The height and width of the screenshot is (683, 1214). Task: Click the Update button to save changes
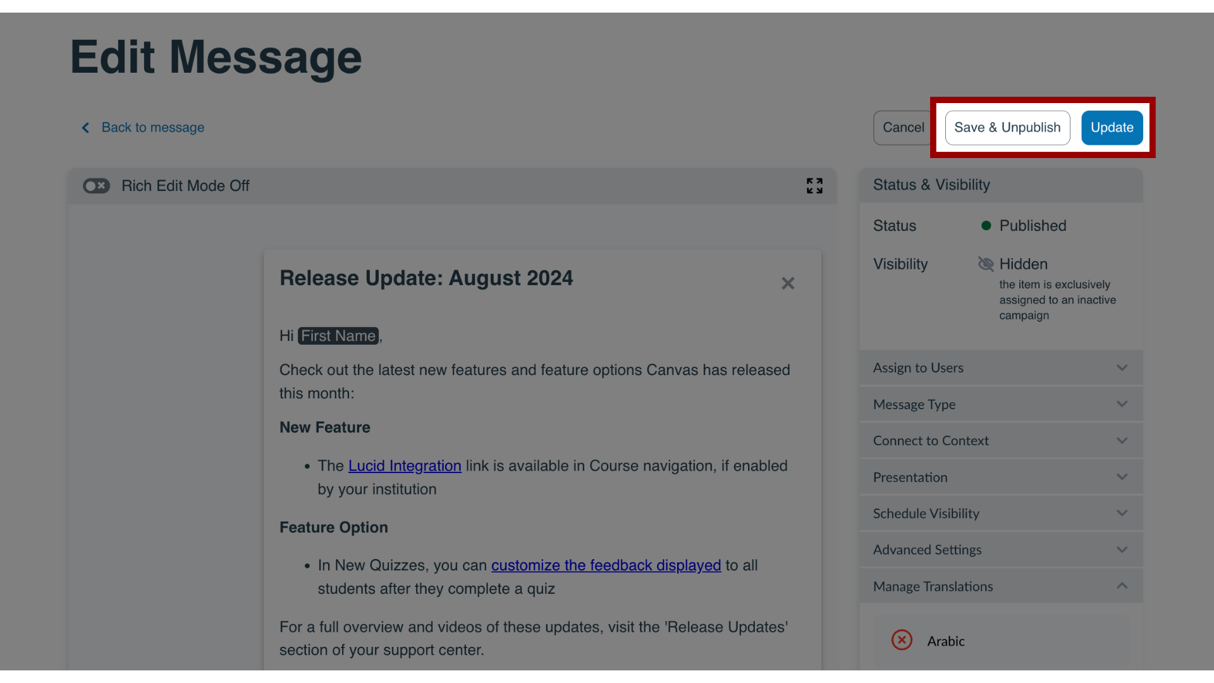1112,128
